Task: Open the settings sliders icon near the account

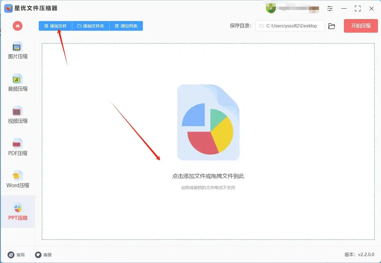Action: click(330, 9)
